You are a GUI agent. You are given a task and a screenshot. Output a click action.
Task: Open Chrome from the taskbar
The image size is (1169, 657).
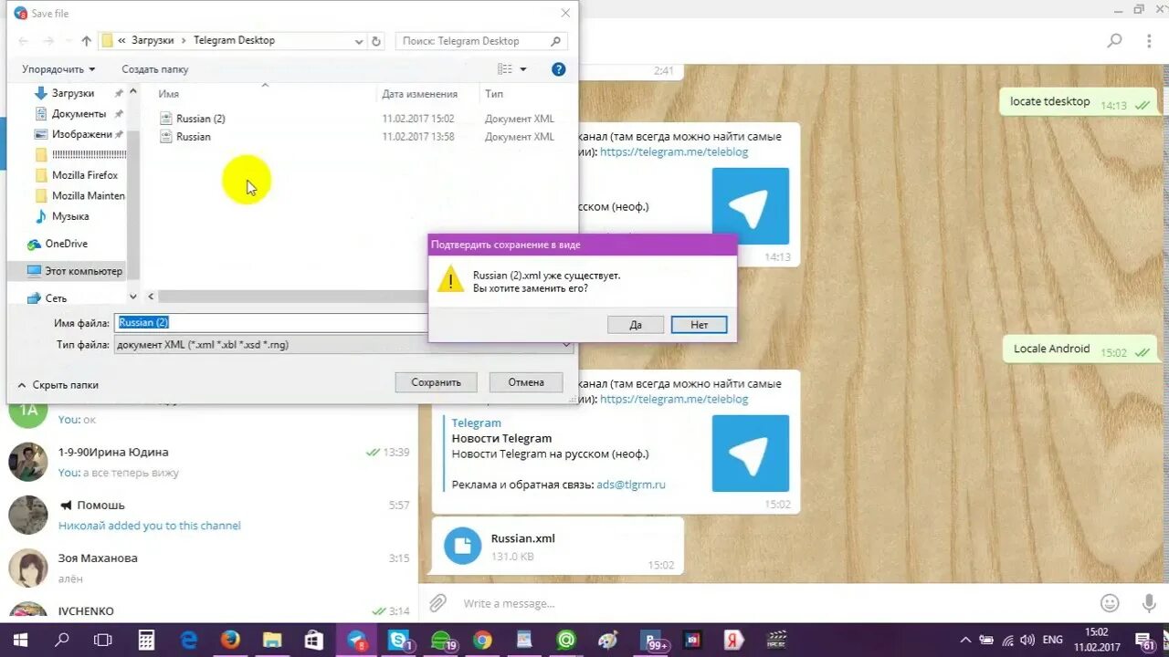tap(482, 640)
